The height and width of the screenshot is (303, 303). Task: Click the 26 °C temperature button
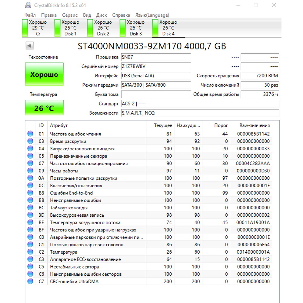pos(44,108)
